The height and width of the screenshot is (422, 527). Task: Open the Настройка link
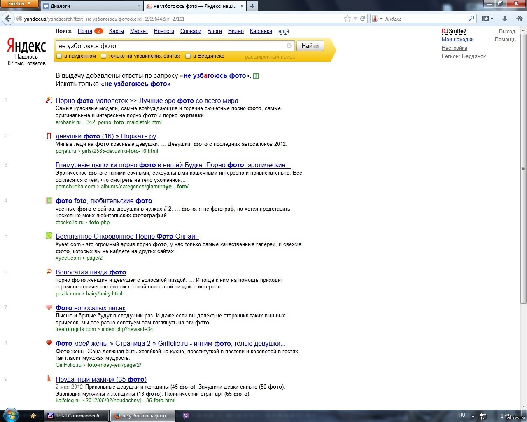[455, 48]
